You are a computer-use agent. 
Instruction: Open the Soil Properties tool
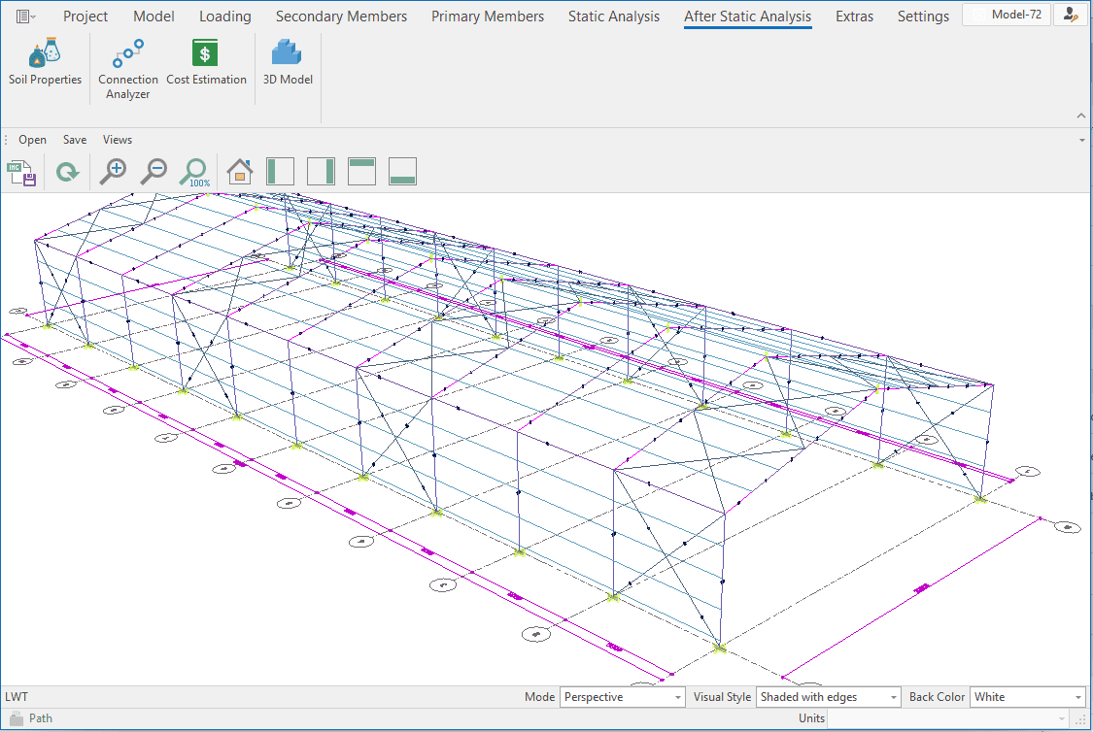[x=45, y=64]
